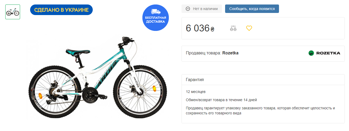Click the Rozetka seller name text
Image resolution: width=349 pixels, height=131 pixels.
pyautogui.click(x=230, y=53)
